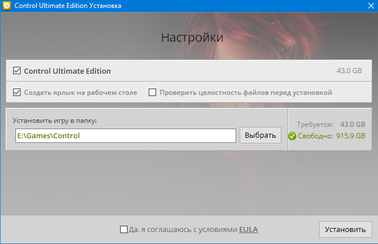Click the 'Требуется: 43.0 GB' text
This screenshot has width=378, height=244.
point(331,125)
